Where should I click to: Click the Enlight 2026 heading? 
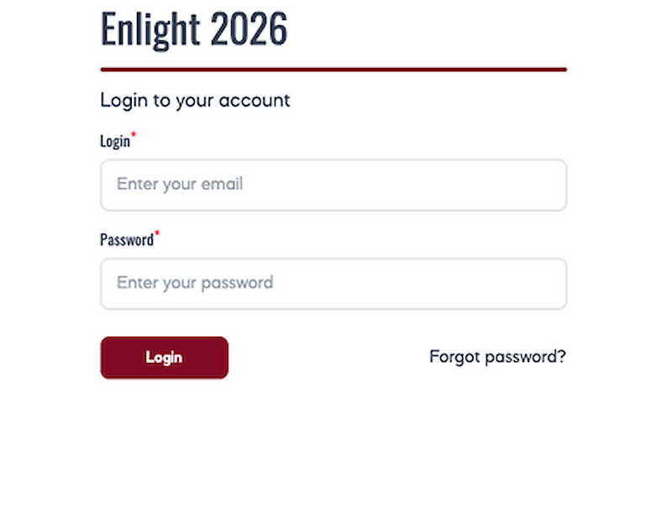(x=194, y=28)
